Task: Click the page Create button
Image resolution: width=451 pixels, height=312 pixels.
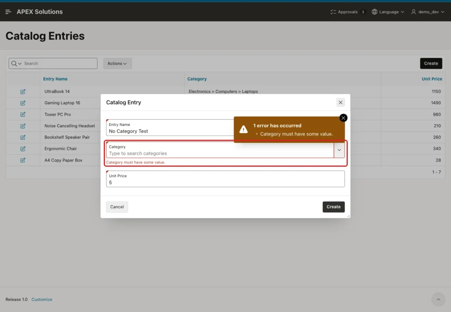Action: click(x=431, y=63)
